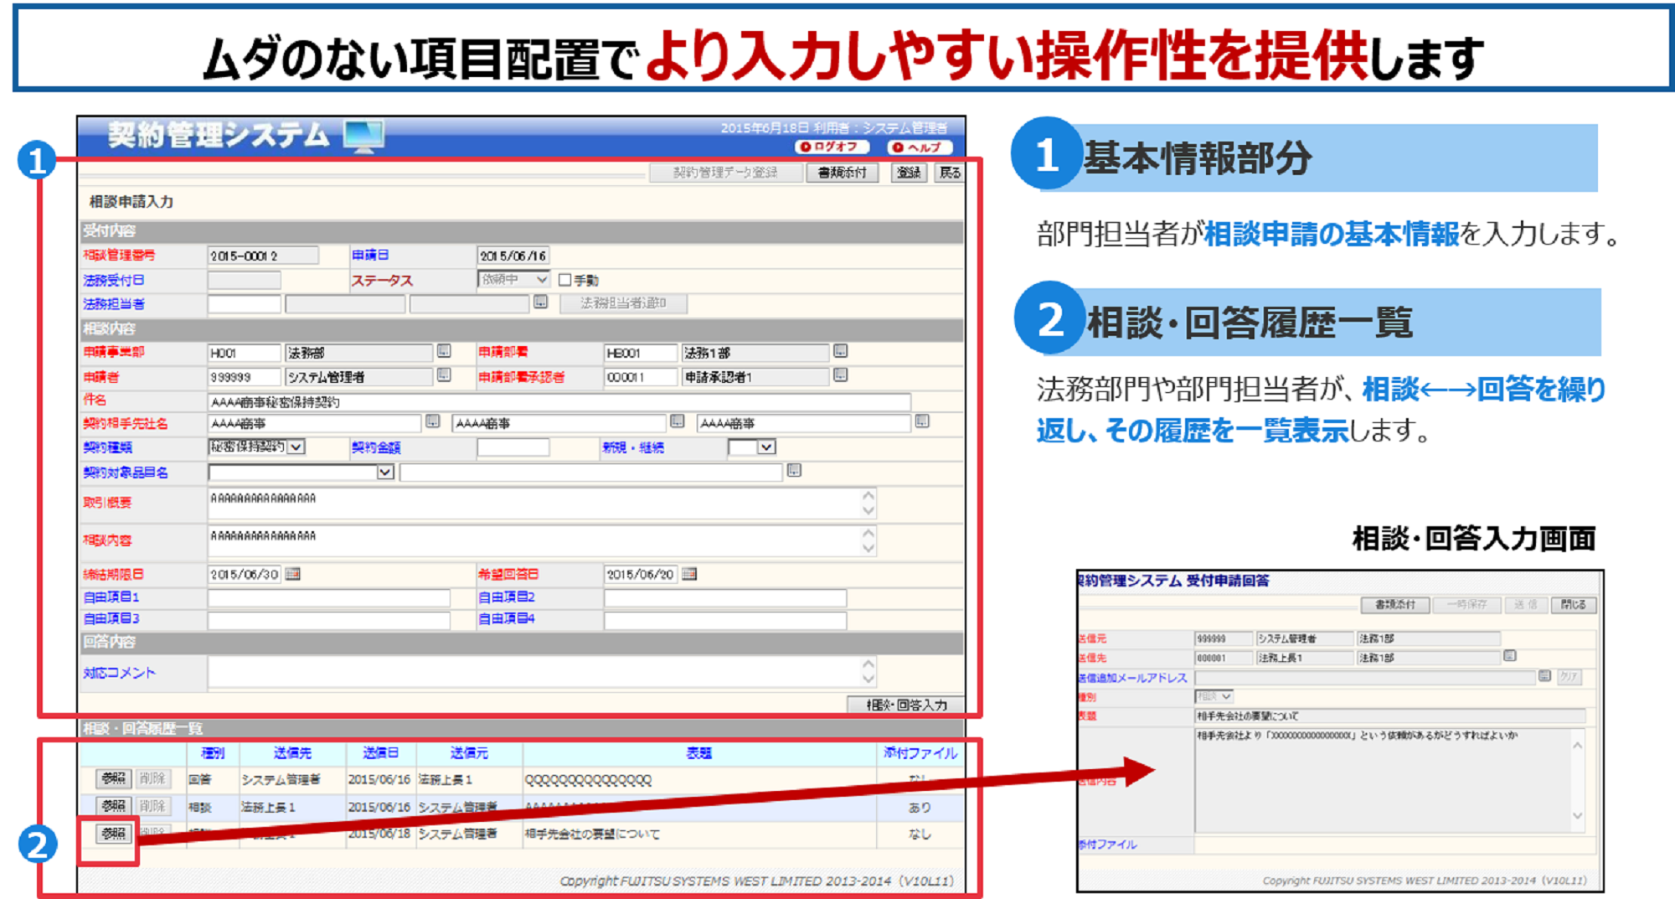Click the scroll-down arrow of the 取引概要 field

pos(868,511)
